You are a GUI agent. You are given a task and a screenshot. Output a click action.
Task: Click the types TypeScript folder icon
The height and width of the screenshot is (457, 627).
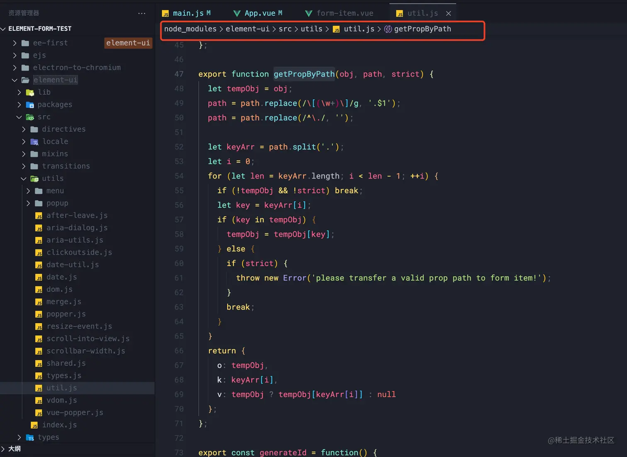(30, 438)
